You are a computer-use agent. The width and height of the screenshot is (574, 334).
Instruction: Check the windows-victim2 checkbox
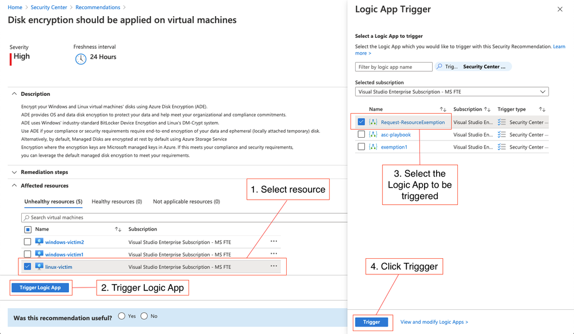(x=28, y=242)
